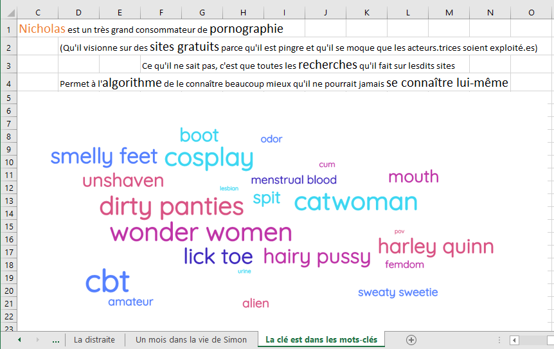Open the Un mois dans la vie de Simon tab
The image size is (554, 349).
pos(191,339)
